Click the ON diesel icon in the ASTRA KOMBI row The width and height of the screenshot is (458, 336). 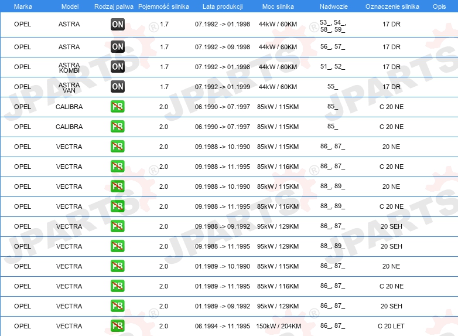click(x=118, y=67)
